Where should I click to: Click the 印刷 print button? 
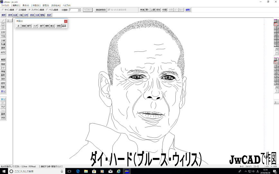click(164, 10)
